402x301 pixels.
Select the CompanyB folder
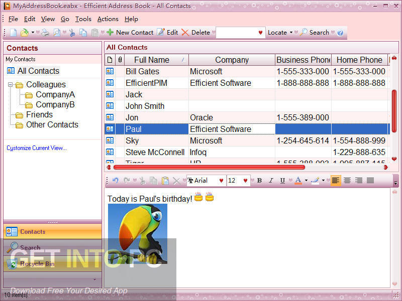coord(55,105)
